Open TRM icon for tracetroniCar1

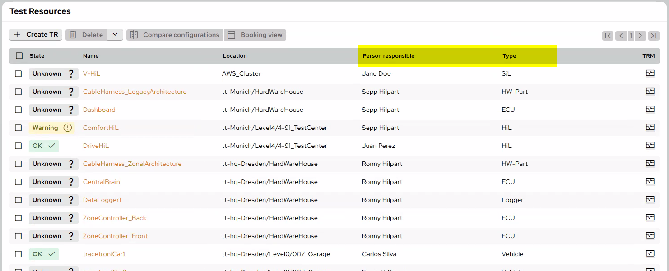click(650, 254)
